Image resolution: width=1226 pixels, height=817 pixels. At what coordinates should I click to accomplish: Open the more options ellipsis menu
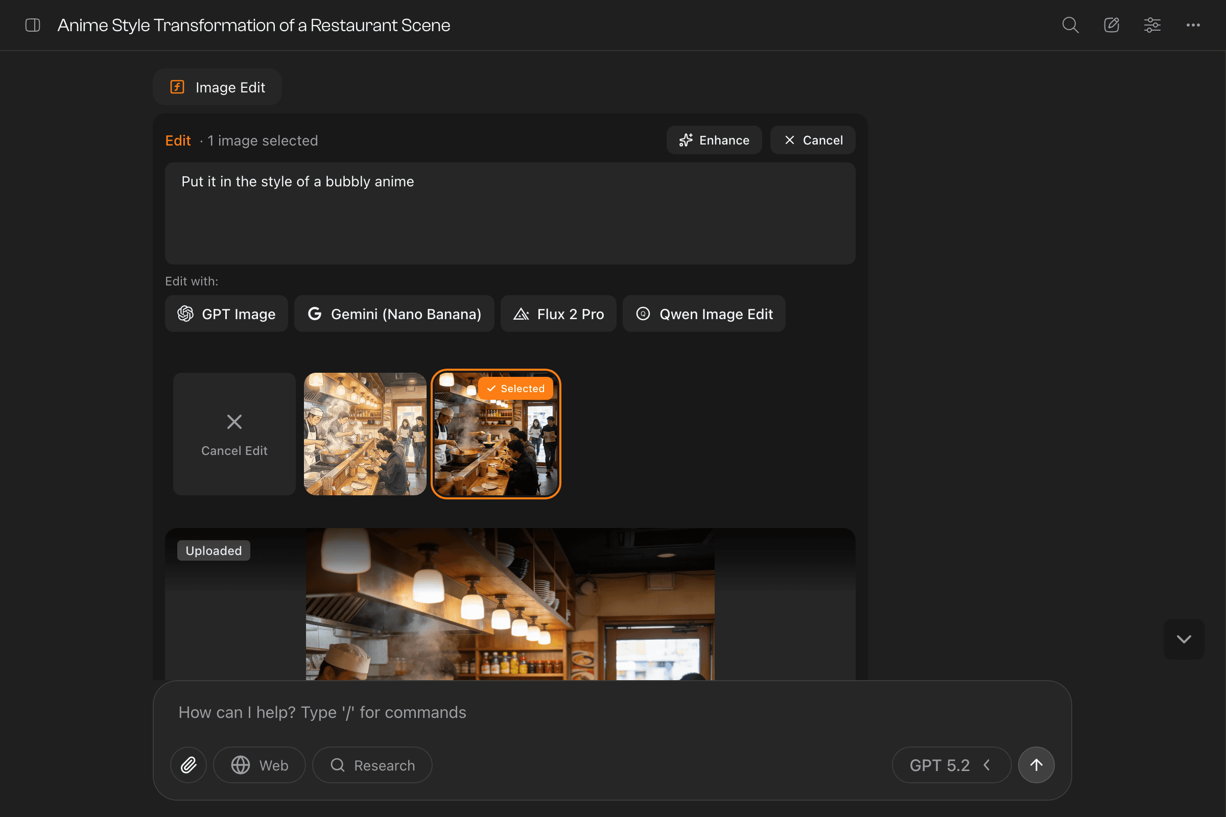coord(1193,25)
